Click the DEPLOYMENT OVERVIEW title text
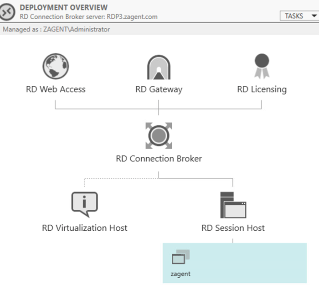319x285 pixels. (x=64, y=7)
